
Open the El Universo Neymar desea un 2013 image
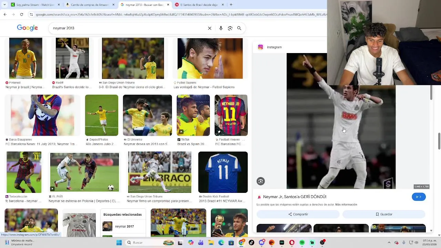tap(147, 115)
